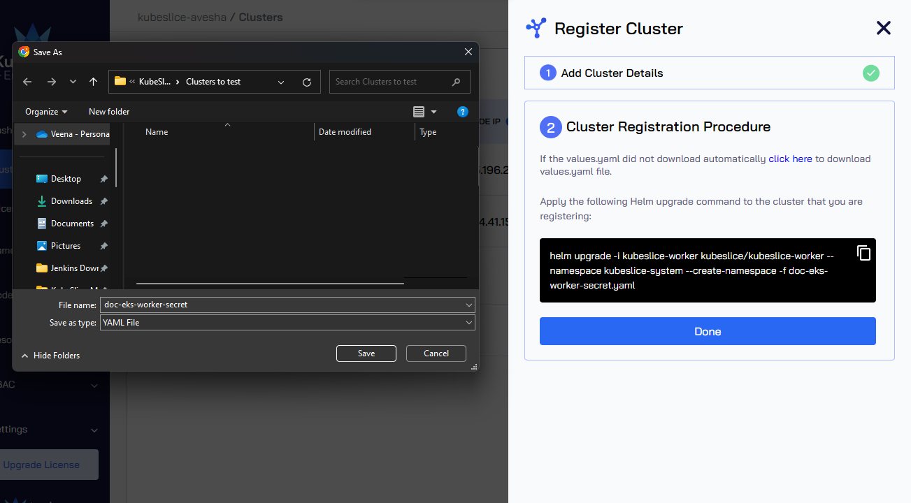The width and height of the screenshot is (911, 503).
Task: Click the navigation pane vertical scrollbar
Action: [x=116, y=168]
